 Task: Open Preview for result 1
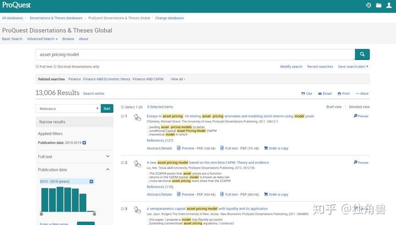[x=361, y=116]
